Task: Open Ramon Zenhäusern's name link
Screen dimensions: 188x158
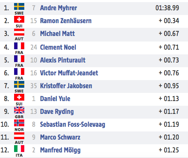Action: [66, 21]
